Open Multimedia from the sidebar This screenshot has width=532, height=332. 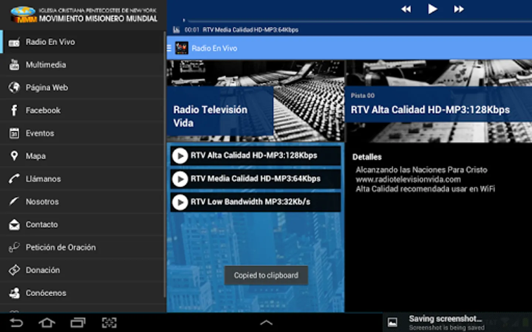click(82, 65)
